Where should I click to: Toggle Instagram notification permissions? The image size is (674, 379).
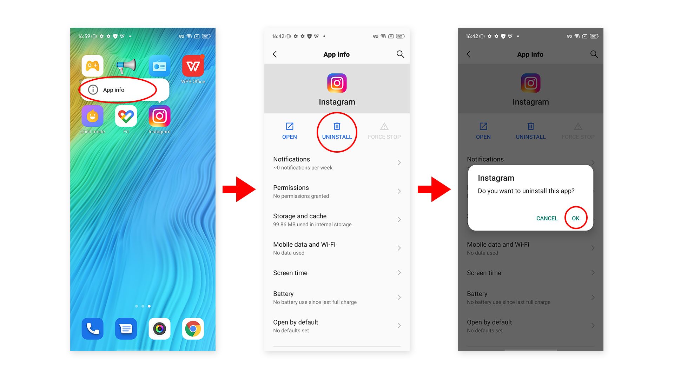pyautogui.click(x=337, y=162)
